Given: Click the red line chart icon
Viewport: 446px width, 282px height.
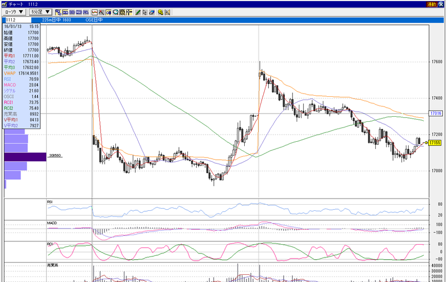Looking at the screenshot, I should (x=94, y=12).
